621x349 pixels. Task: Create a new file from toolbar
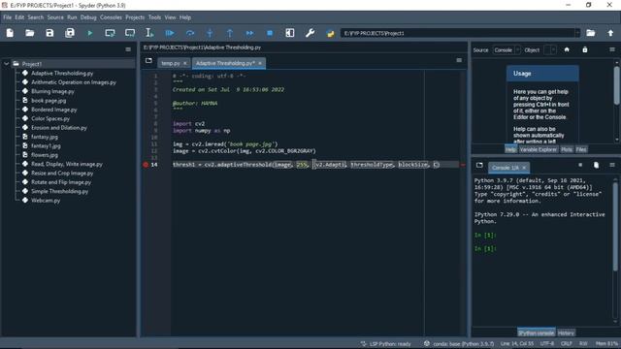click(x=10, y=33)
